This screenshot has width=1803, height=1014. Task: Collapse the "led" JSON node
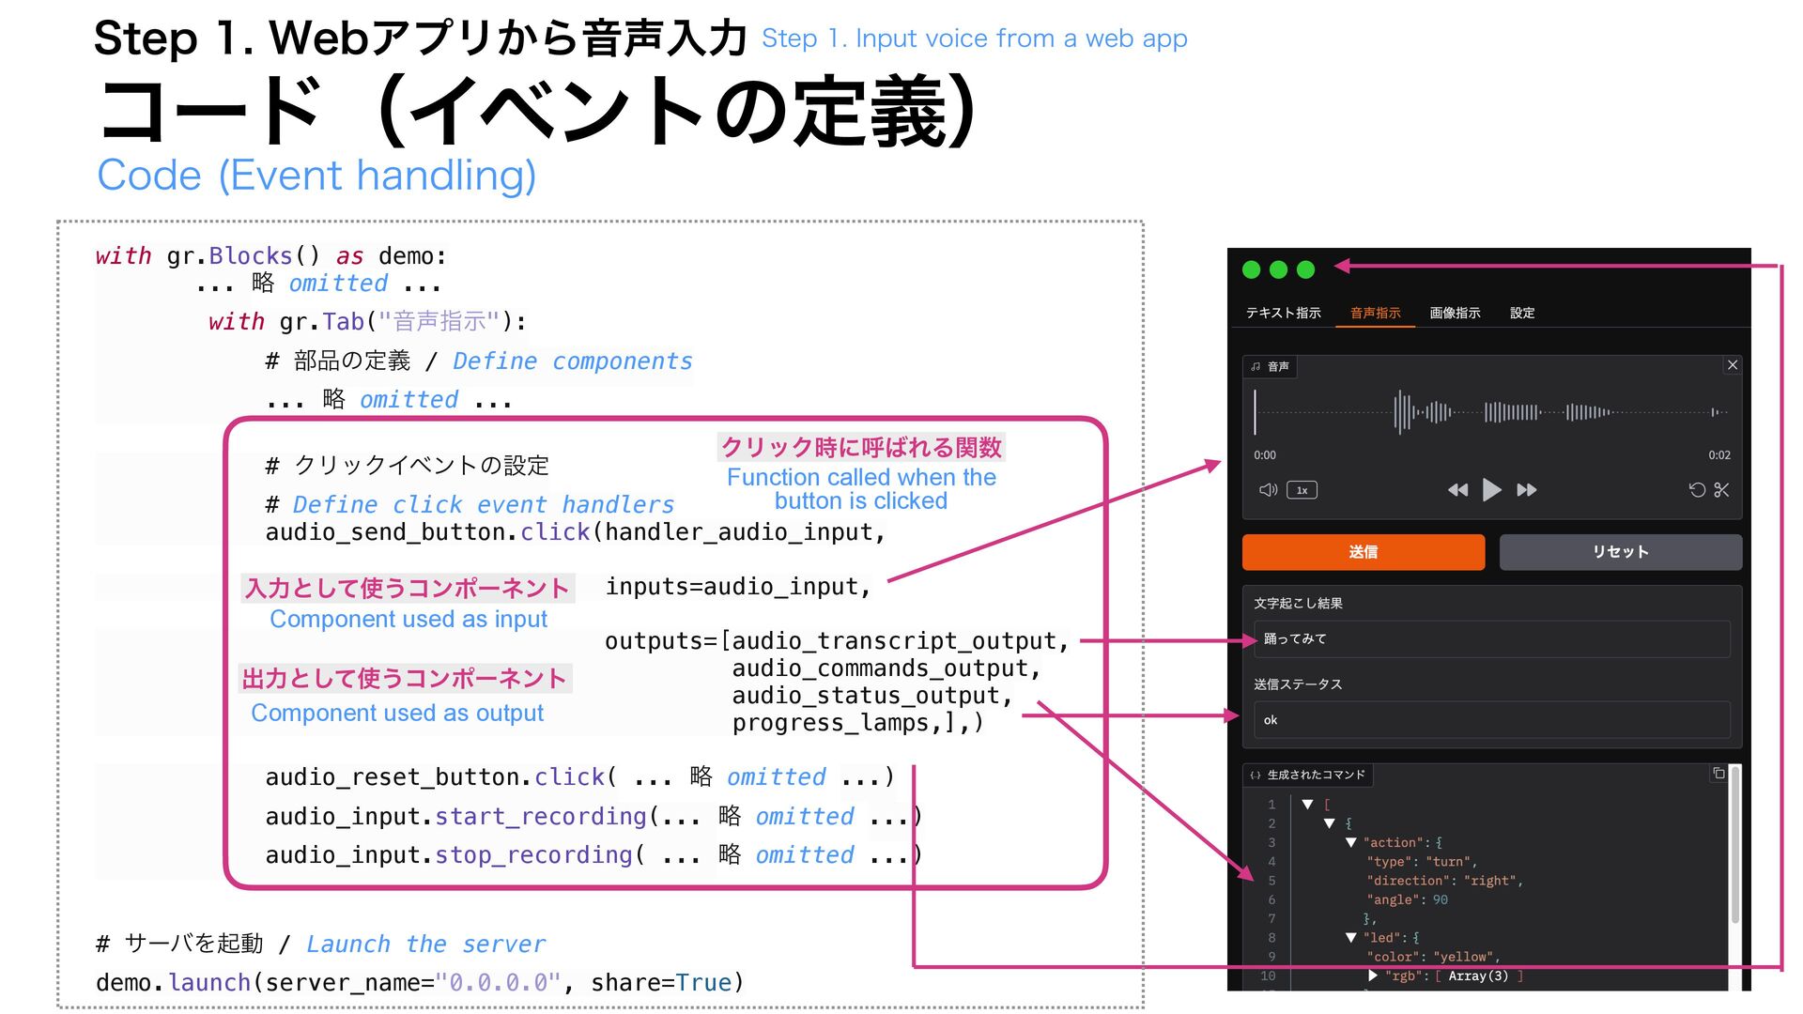pyautogui.click(x=1350, y=938)
